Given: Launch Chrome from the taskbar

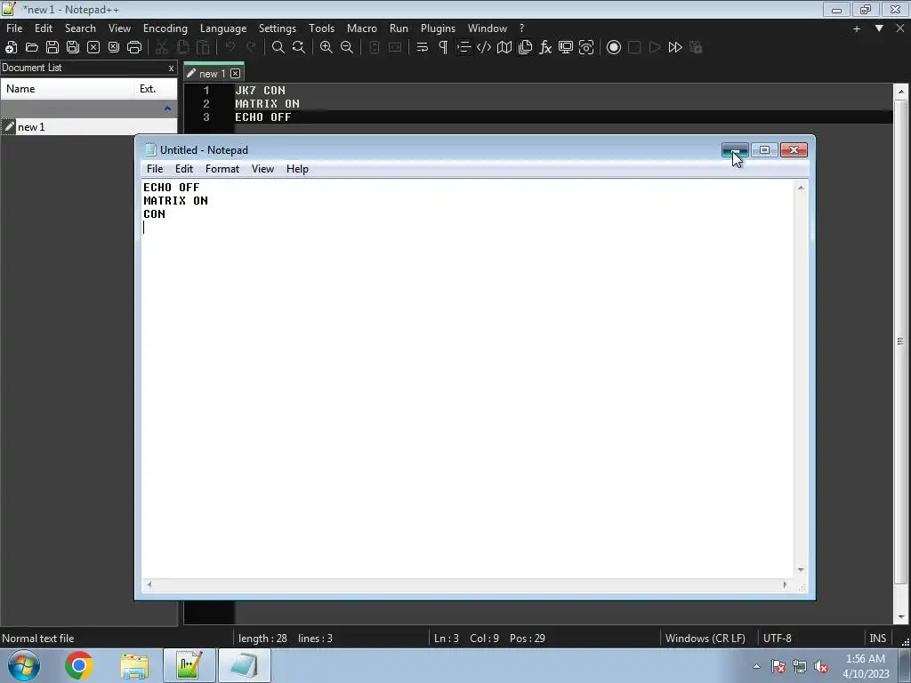Looking at the screenshot, I should click(x=79, y=665).
